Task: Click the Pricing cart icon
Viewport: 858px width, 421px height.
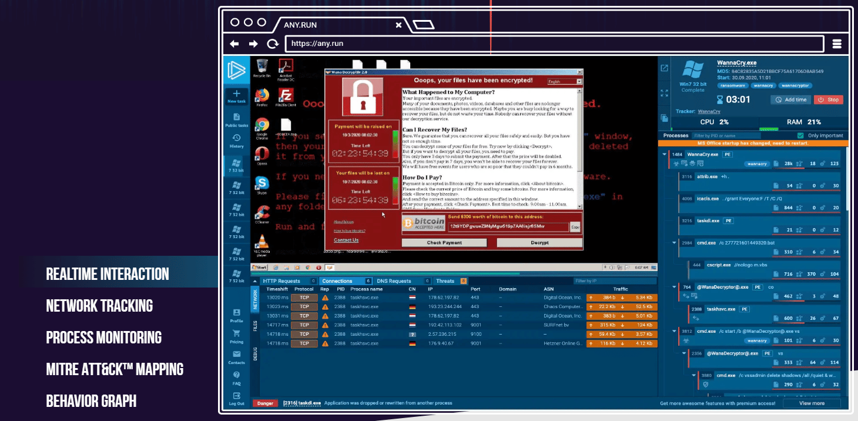Action: (x=236, y=333)
